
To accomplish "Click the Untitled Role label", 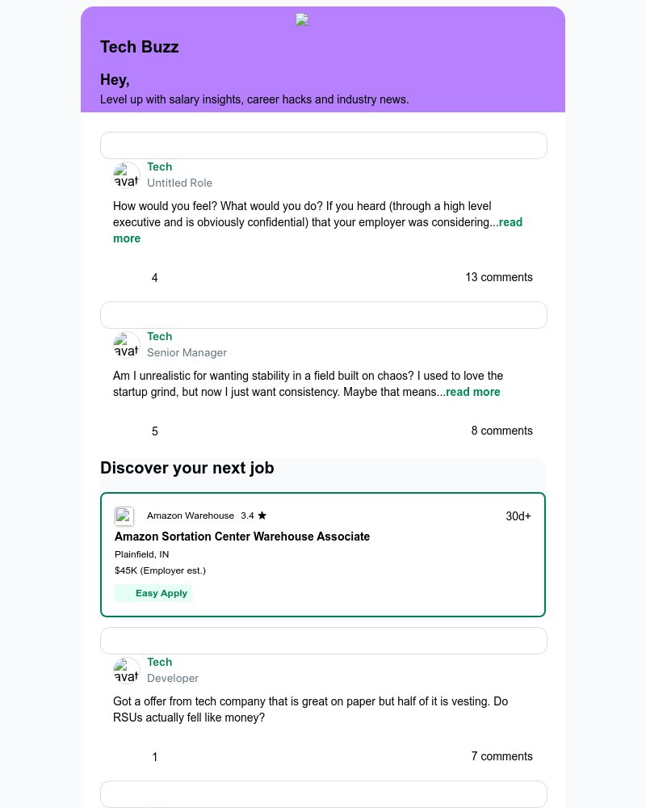I will pyautogui.click(x=179, y=183).
